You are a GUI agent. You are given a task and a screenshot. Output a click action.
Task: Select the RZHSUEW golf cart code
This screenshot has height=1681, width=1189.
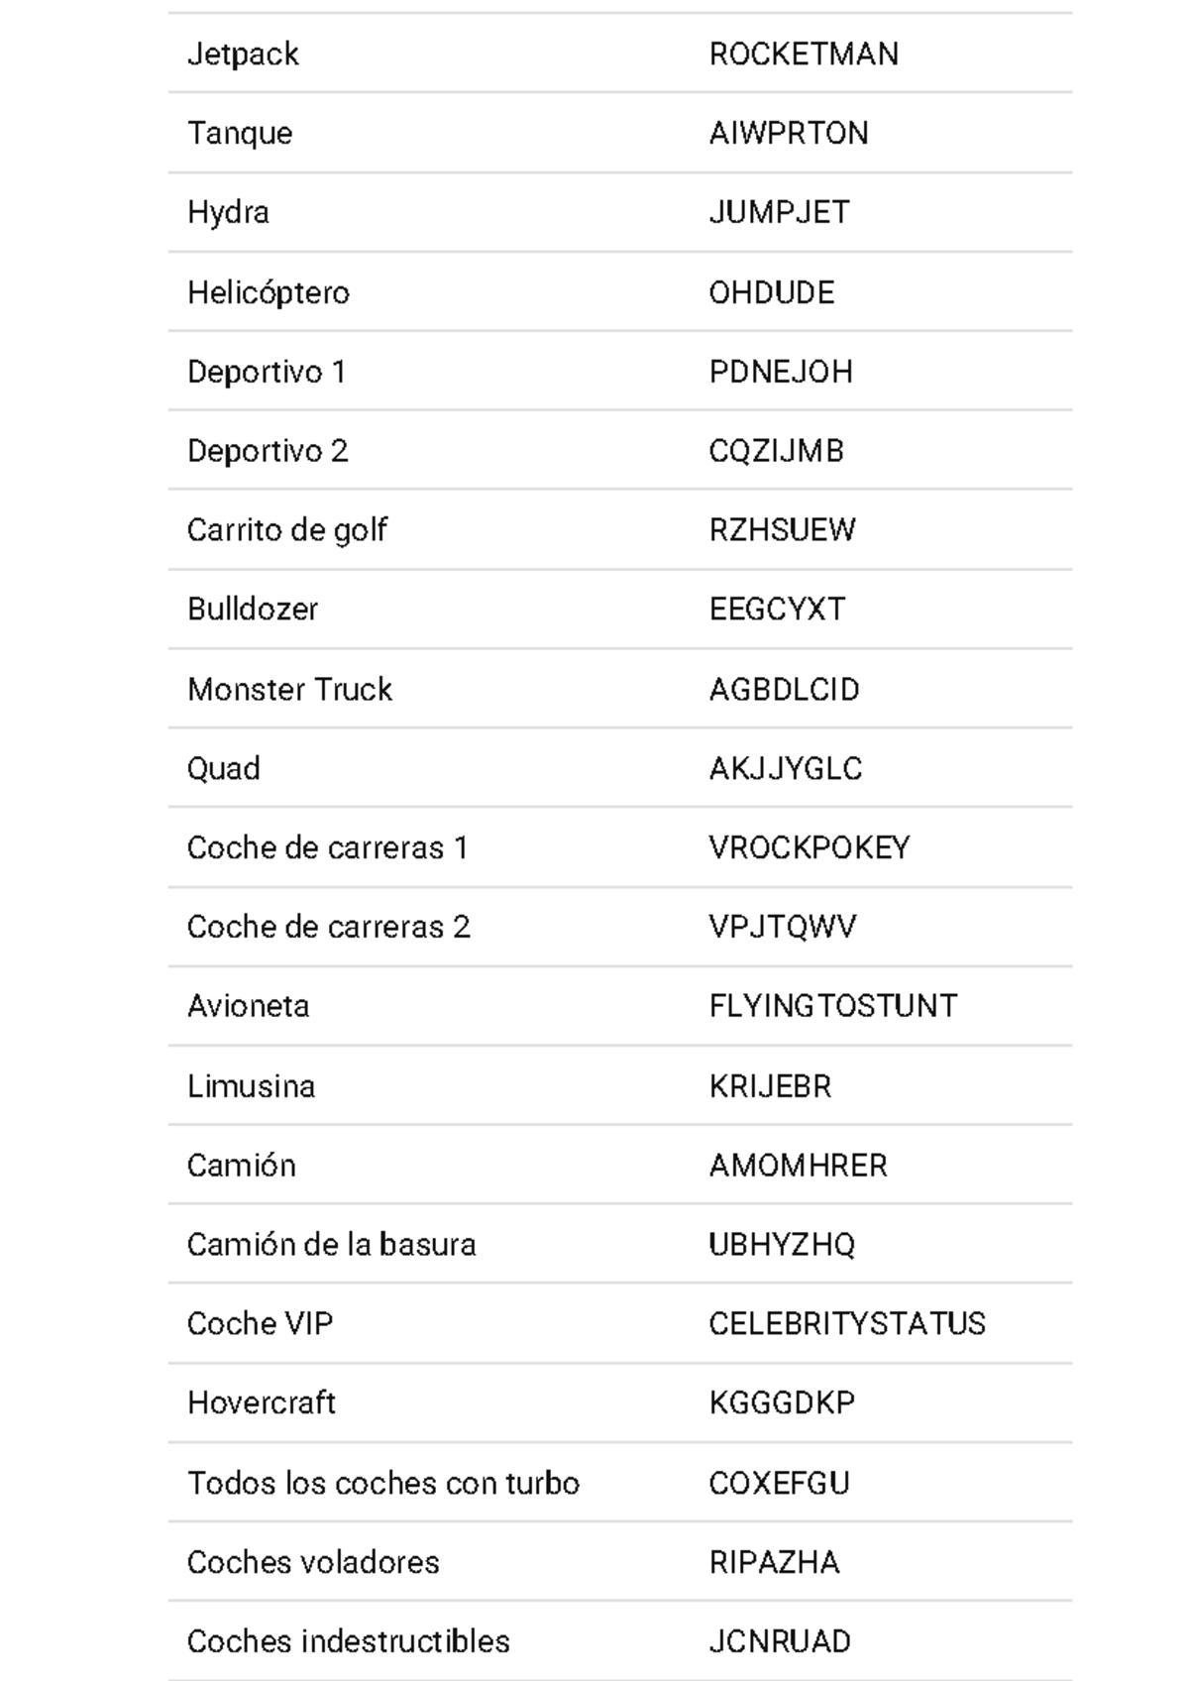[783, 530]
